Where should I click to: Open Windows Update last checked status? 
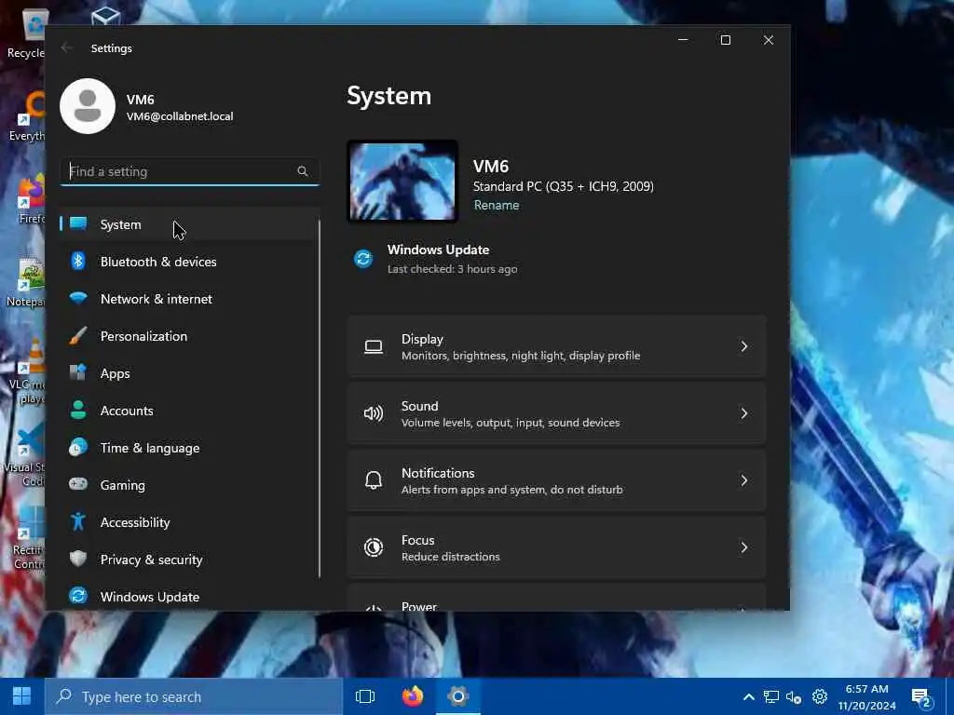tap(453, 269)
